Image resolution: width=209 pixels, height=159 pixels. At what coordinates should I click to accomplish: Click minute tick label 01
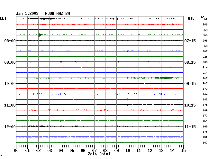click(27, 151)
